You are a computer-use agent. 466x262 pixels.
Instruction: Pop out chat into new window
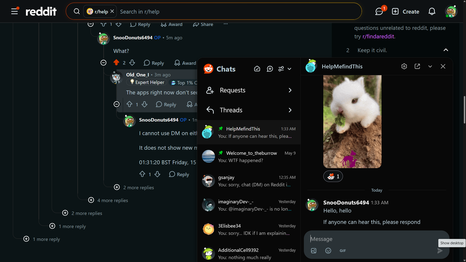[x=417, y=66]
